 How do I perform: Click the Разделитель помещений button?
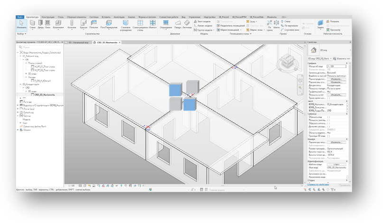232,26
